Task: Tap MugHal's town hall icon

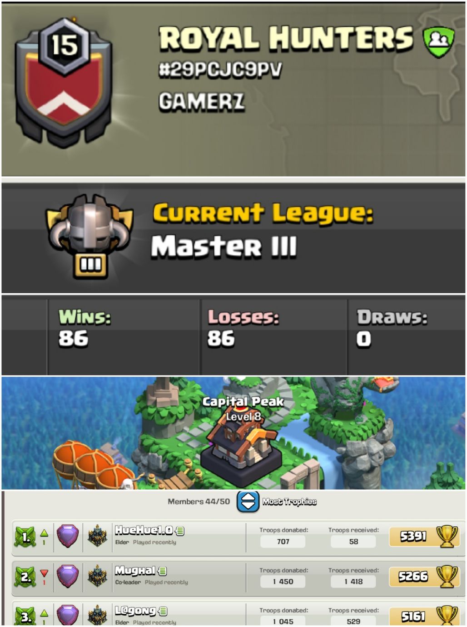Action: click(x=97, y=576)
